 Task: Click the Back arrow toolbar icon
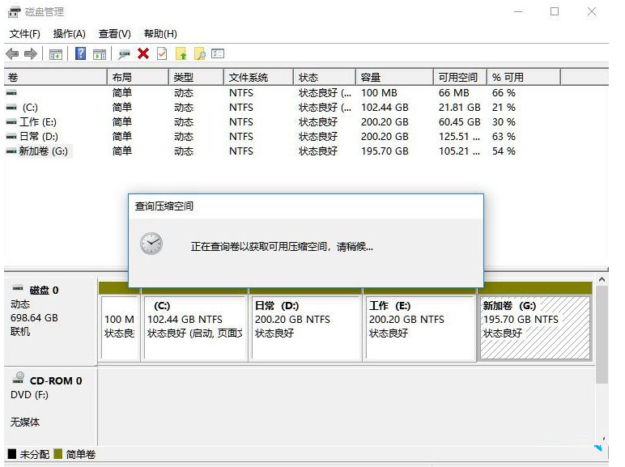click(x=12, y=53)
